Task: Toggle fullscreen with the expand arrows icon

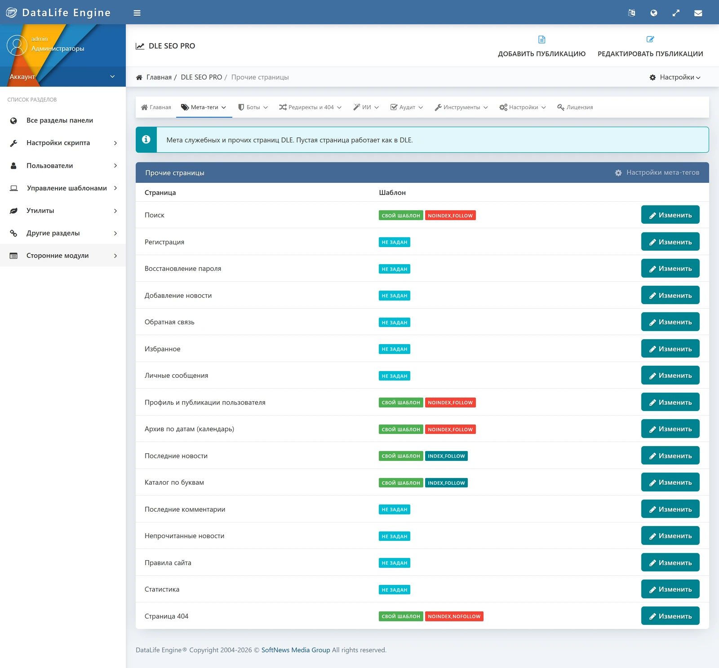Action: pos(676,13)
